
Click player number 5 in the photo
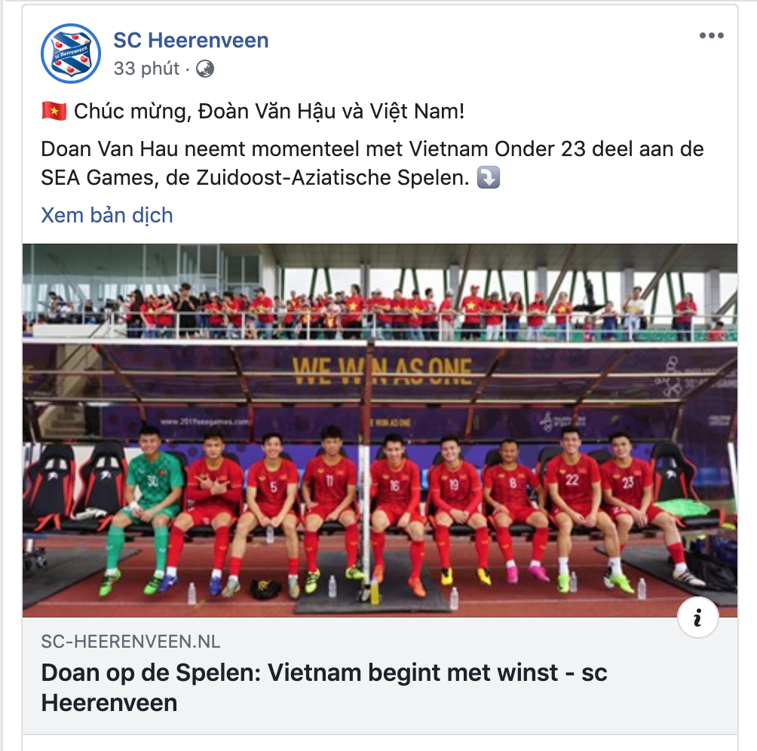click(271, 512)
